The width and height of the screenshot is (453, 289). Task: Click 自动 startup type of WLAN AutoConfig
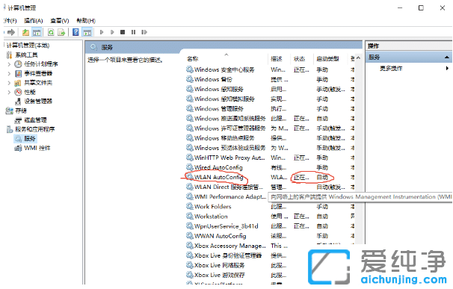pyautogui.click(x=322, y=177)
